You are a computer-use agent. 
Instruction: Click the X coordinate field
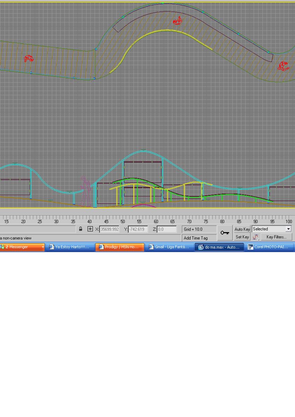(110, 229)
